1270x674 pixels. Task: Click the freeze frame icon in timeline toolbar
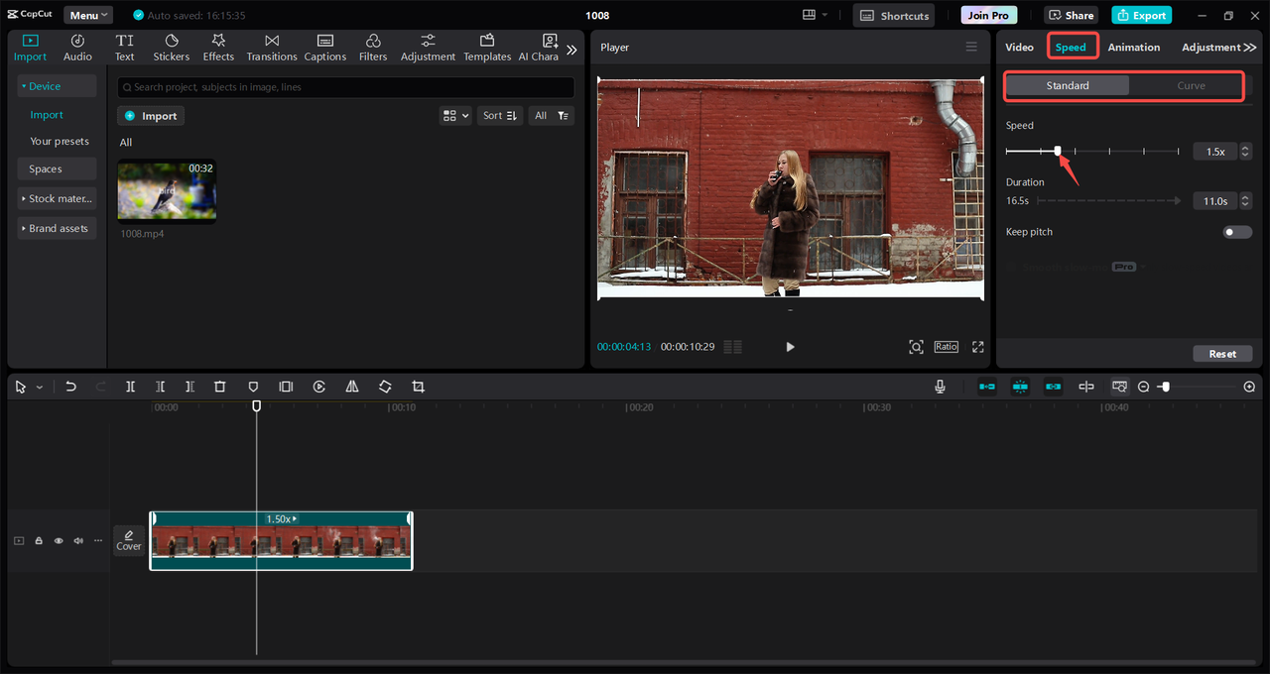coord(286,387)
